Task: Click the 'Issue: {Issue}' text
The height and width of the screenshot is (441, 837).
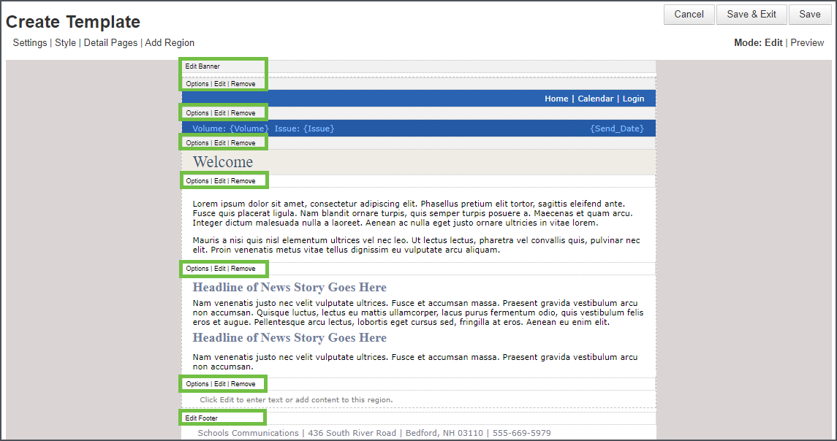Action: tap(304, 129)
